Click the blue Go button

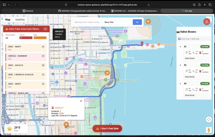point(137,22)
